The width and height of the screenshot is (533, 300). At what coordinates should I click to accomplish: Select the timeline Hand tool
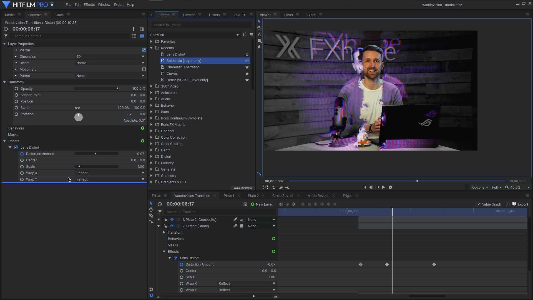151,209
